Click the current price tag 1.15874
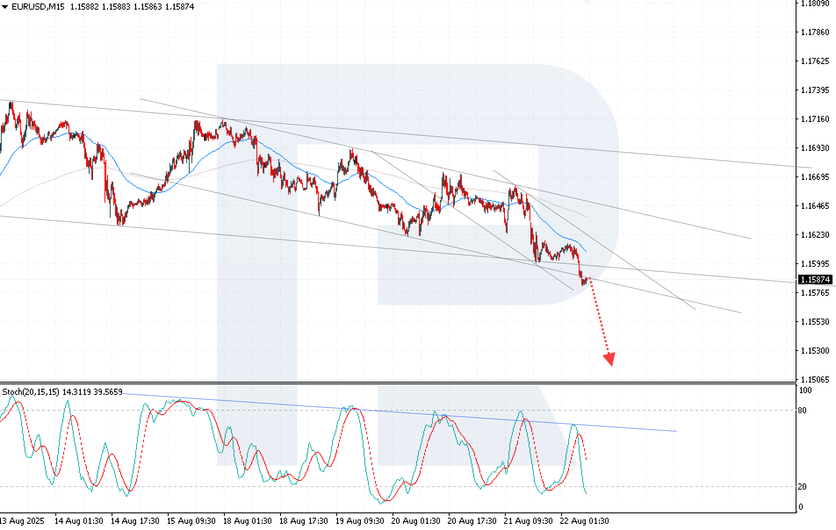This screenshot has height=530, width=836. click(x=815, y=279)
